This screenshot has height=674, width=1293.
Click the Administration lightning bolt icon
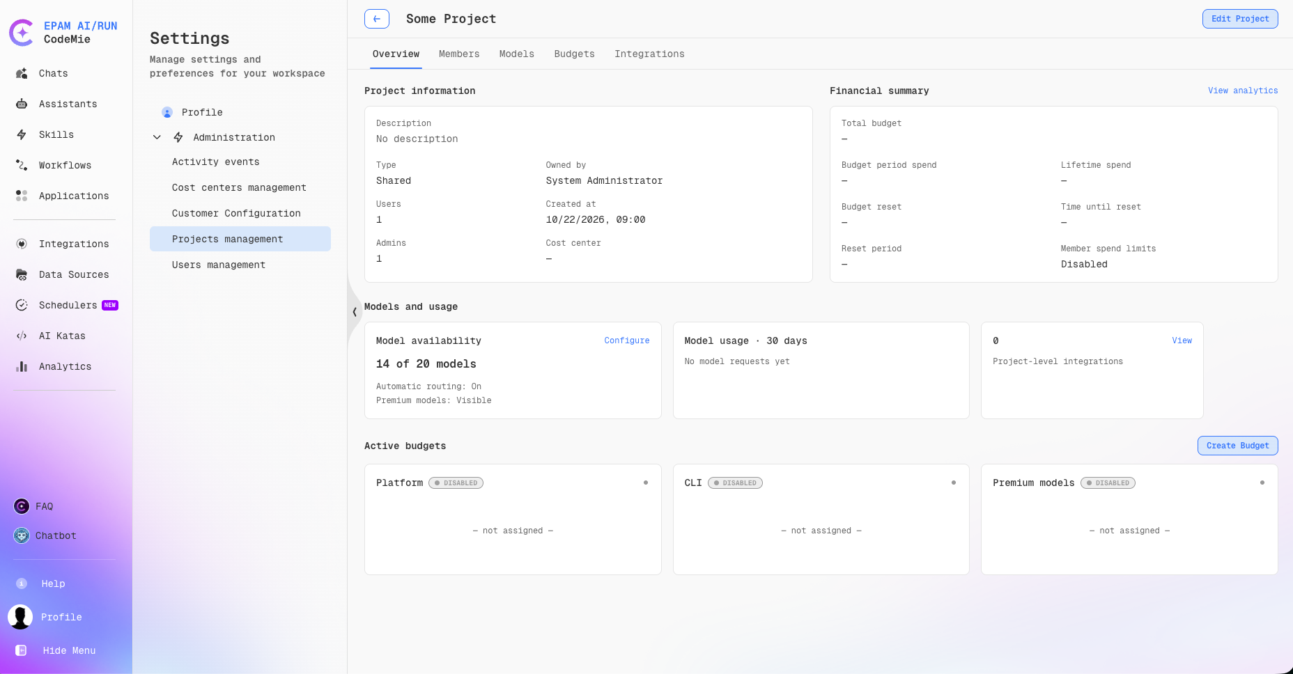[178, 137]
